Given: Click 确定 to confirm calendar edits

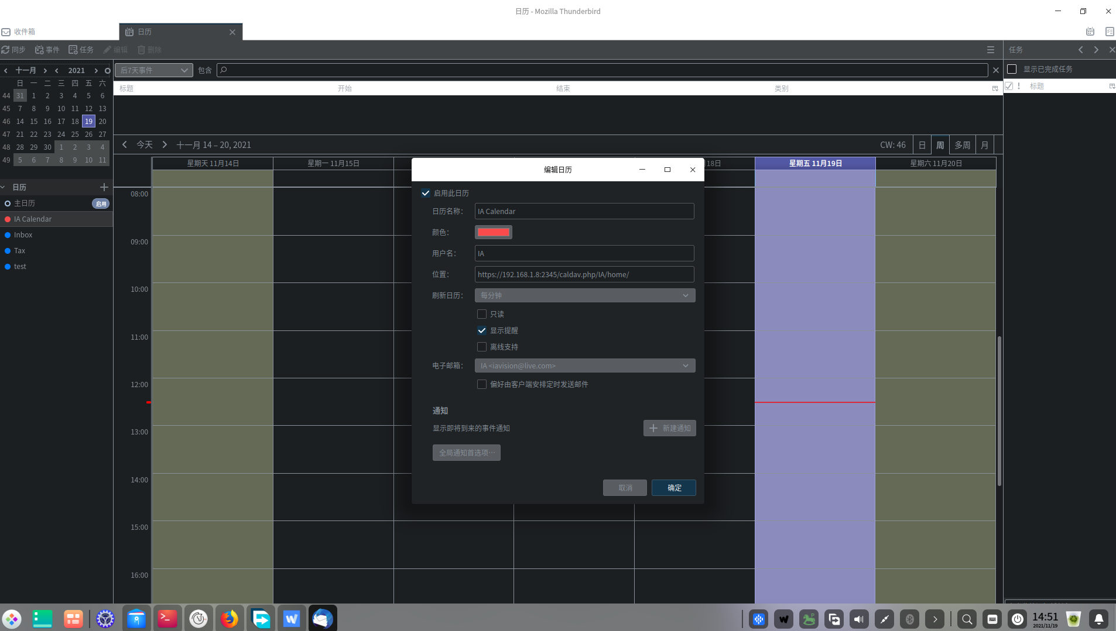Looking at the screenshot, I should [x=674, y=488].
